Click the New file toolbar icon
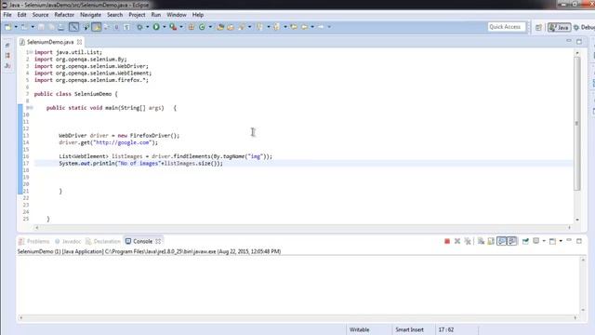595x335 pixels. coord(8,27)
